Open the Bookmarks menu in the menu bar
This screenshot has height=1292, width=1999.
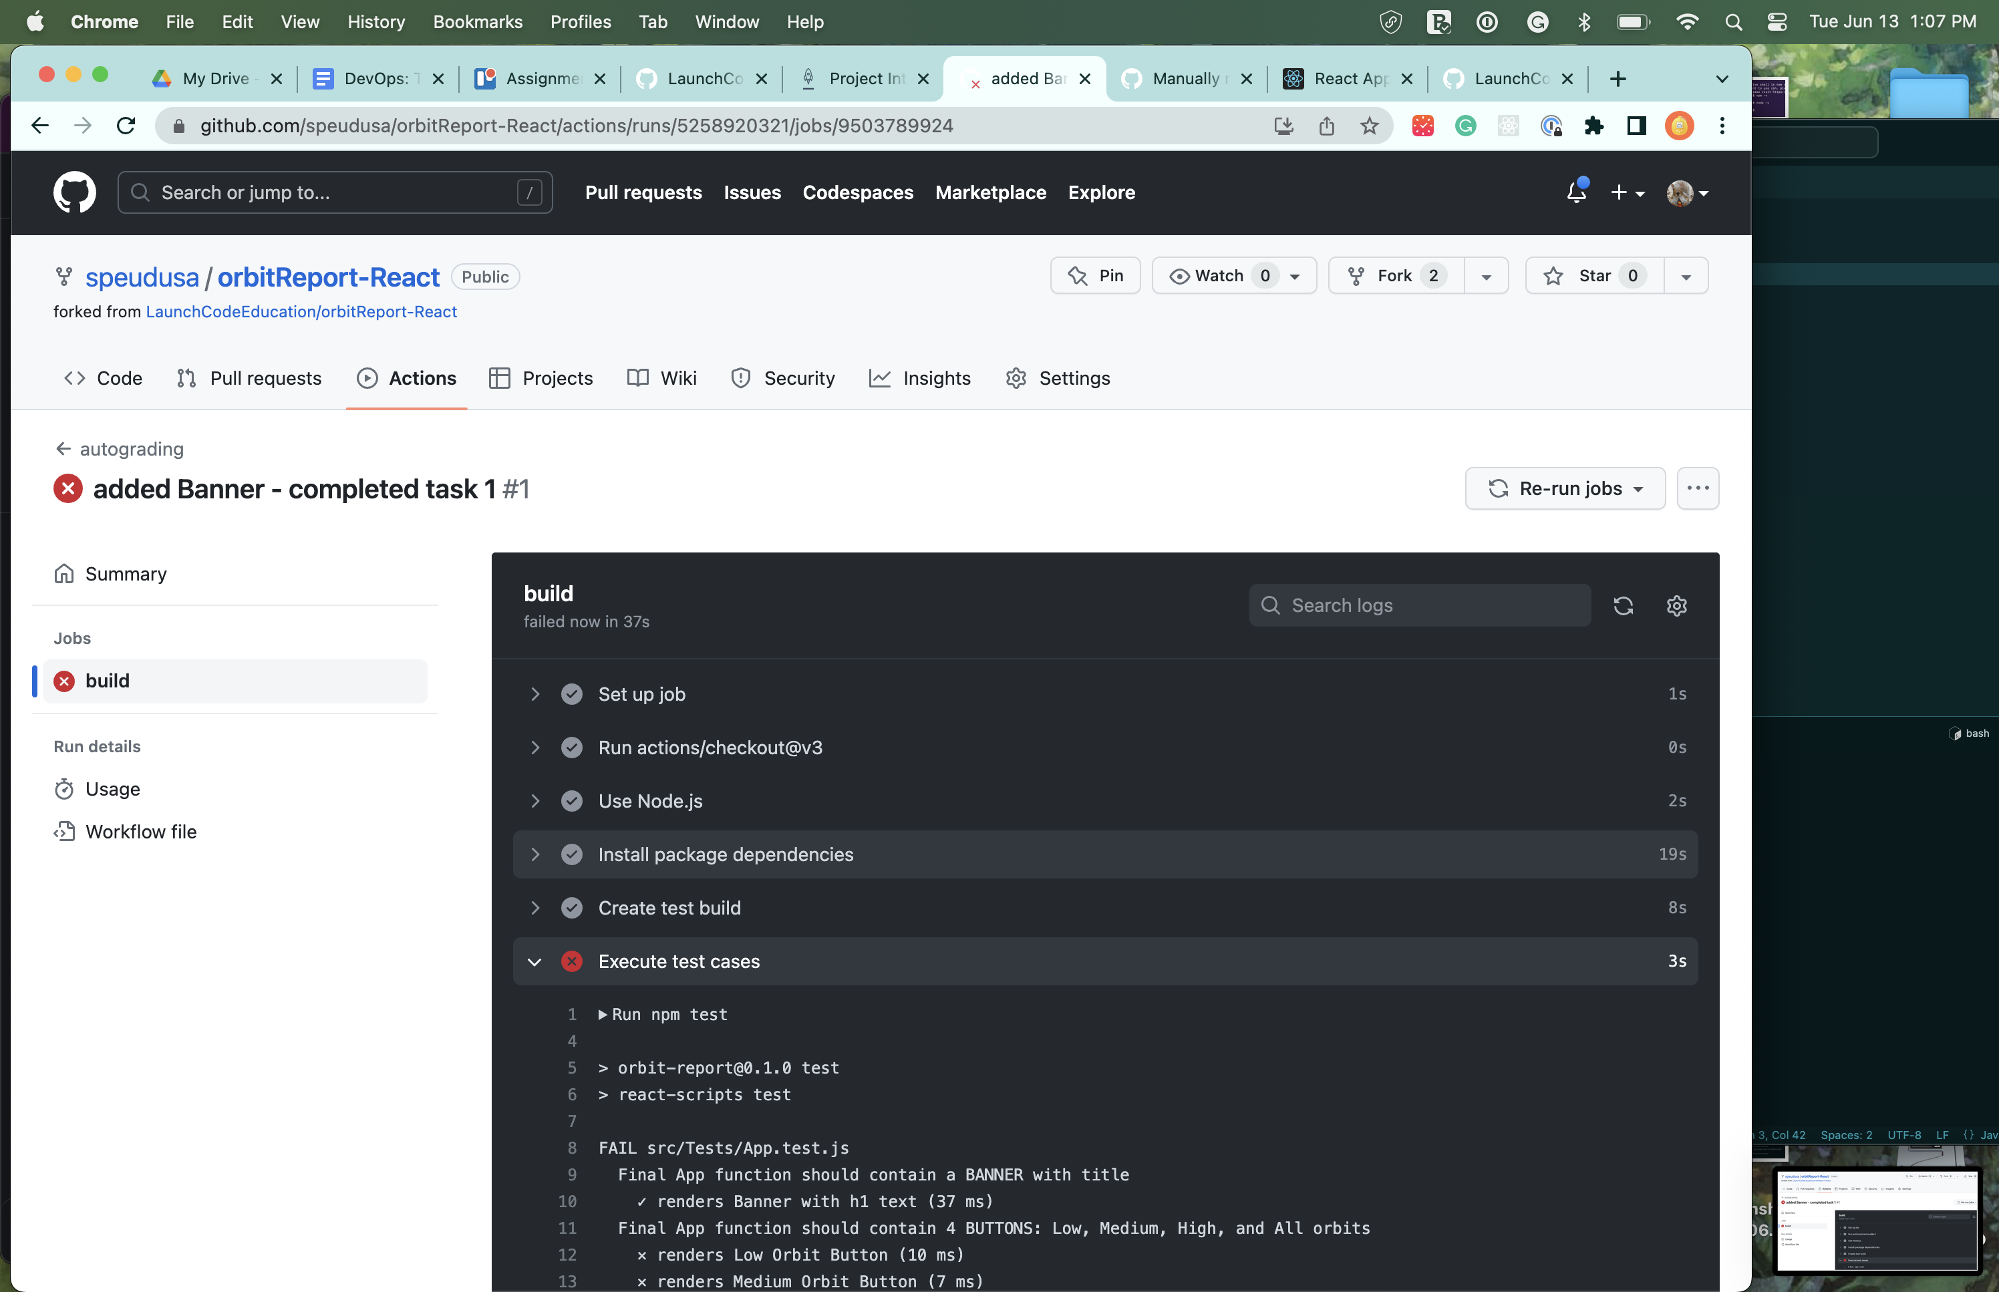coord(477,22)
